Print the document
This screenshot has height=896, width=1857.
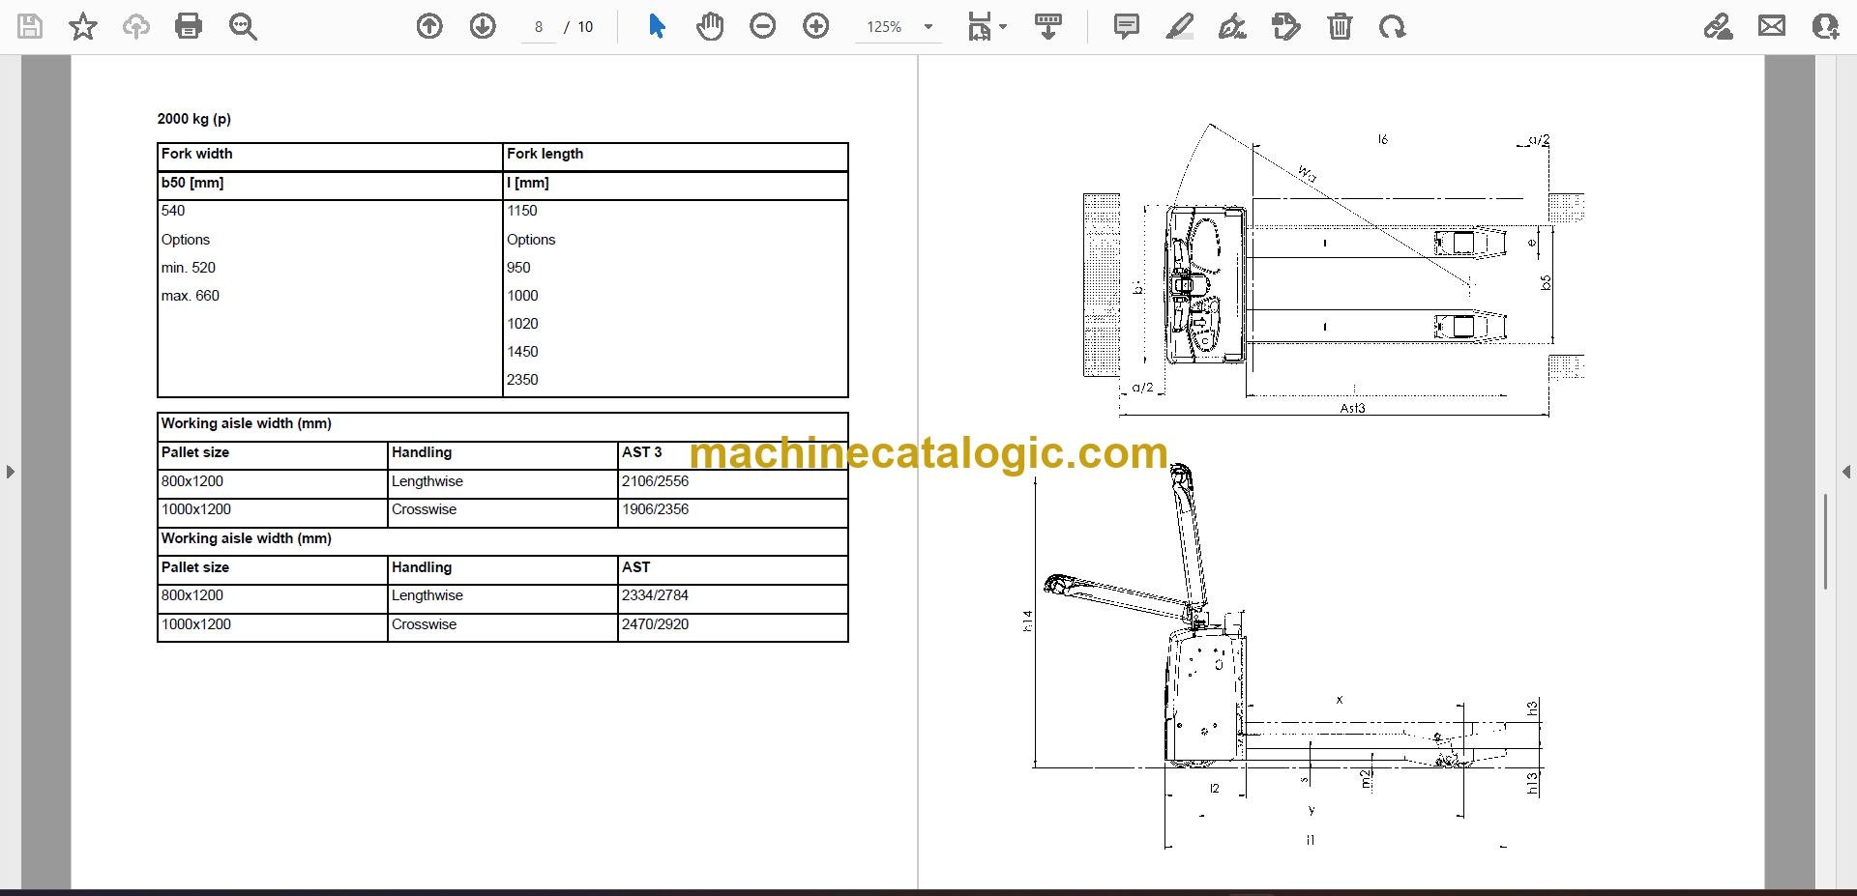(x=189, y=26)
